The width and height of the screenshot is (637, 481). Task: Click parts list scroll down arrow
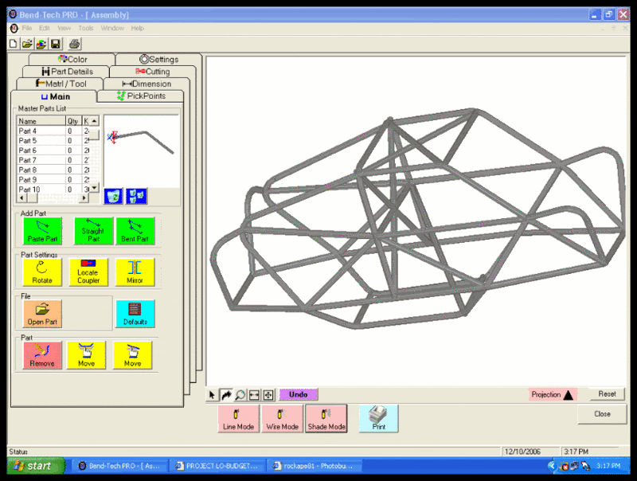point(94,187)
